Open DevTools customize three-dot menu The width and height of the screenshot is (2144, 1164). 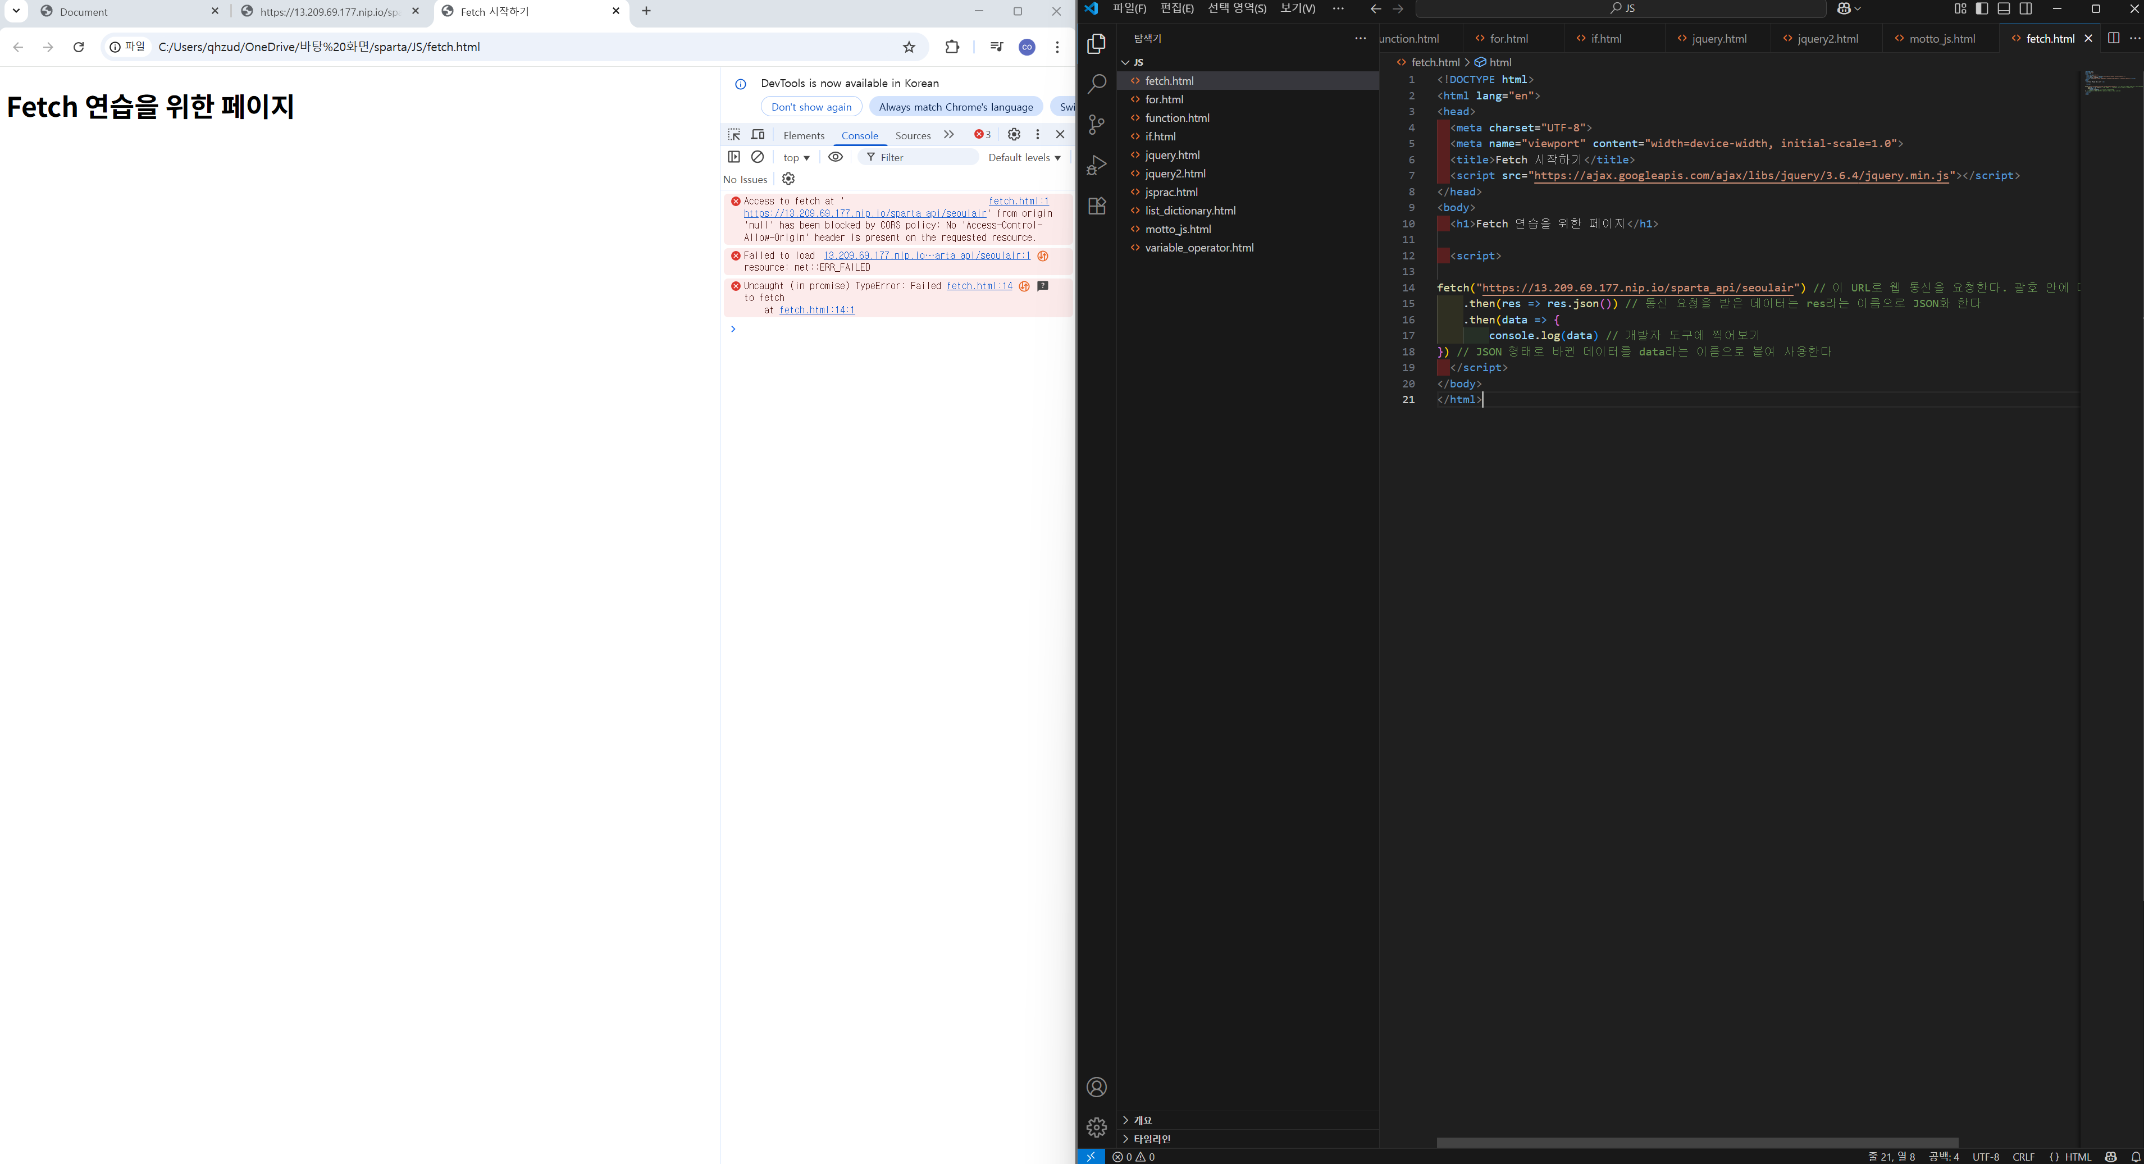pyautogui.click(x=1037, y=134)
